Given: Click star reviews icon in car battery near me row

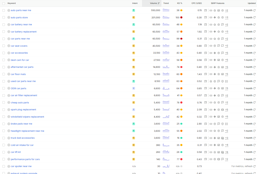Looking at the screenshot, I should coord(215,25).
